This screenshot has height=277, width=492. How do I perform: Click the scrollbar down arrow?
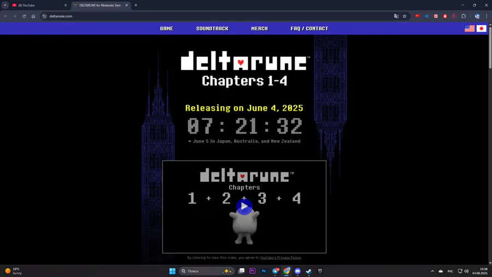tap(490, 263)
